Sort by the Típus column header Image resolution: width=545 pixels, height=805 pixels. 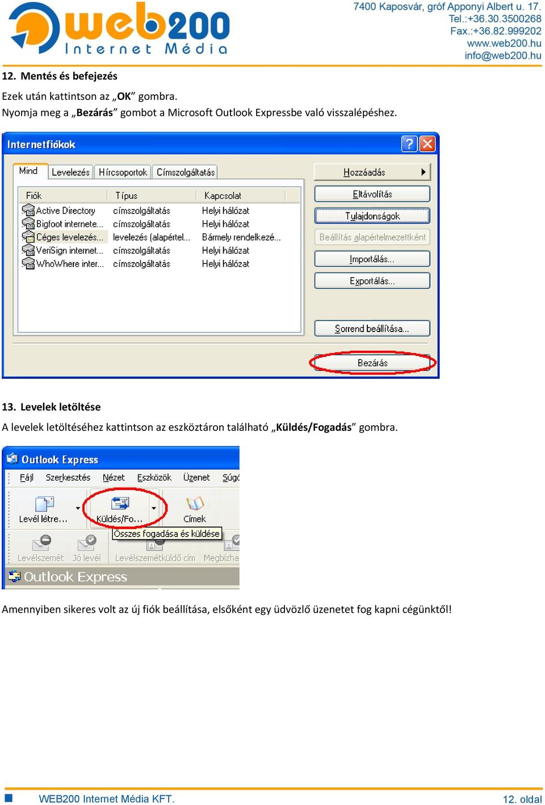click(152, 195)
